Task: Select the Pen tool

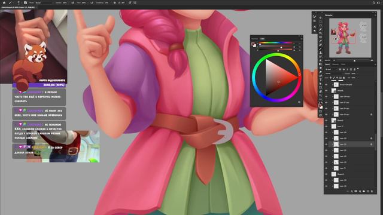Action: coord(320,76)
